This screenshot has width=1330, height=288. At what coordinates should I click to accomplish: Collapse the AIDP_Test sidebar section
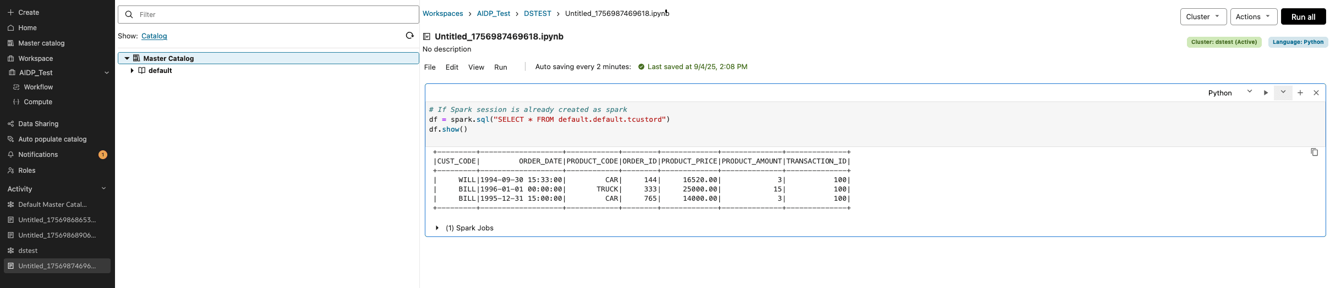(x=107, y=72)
